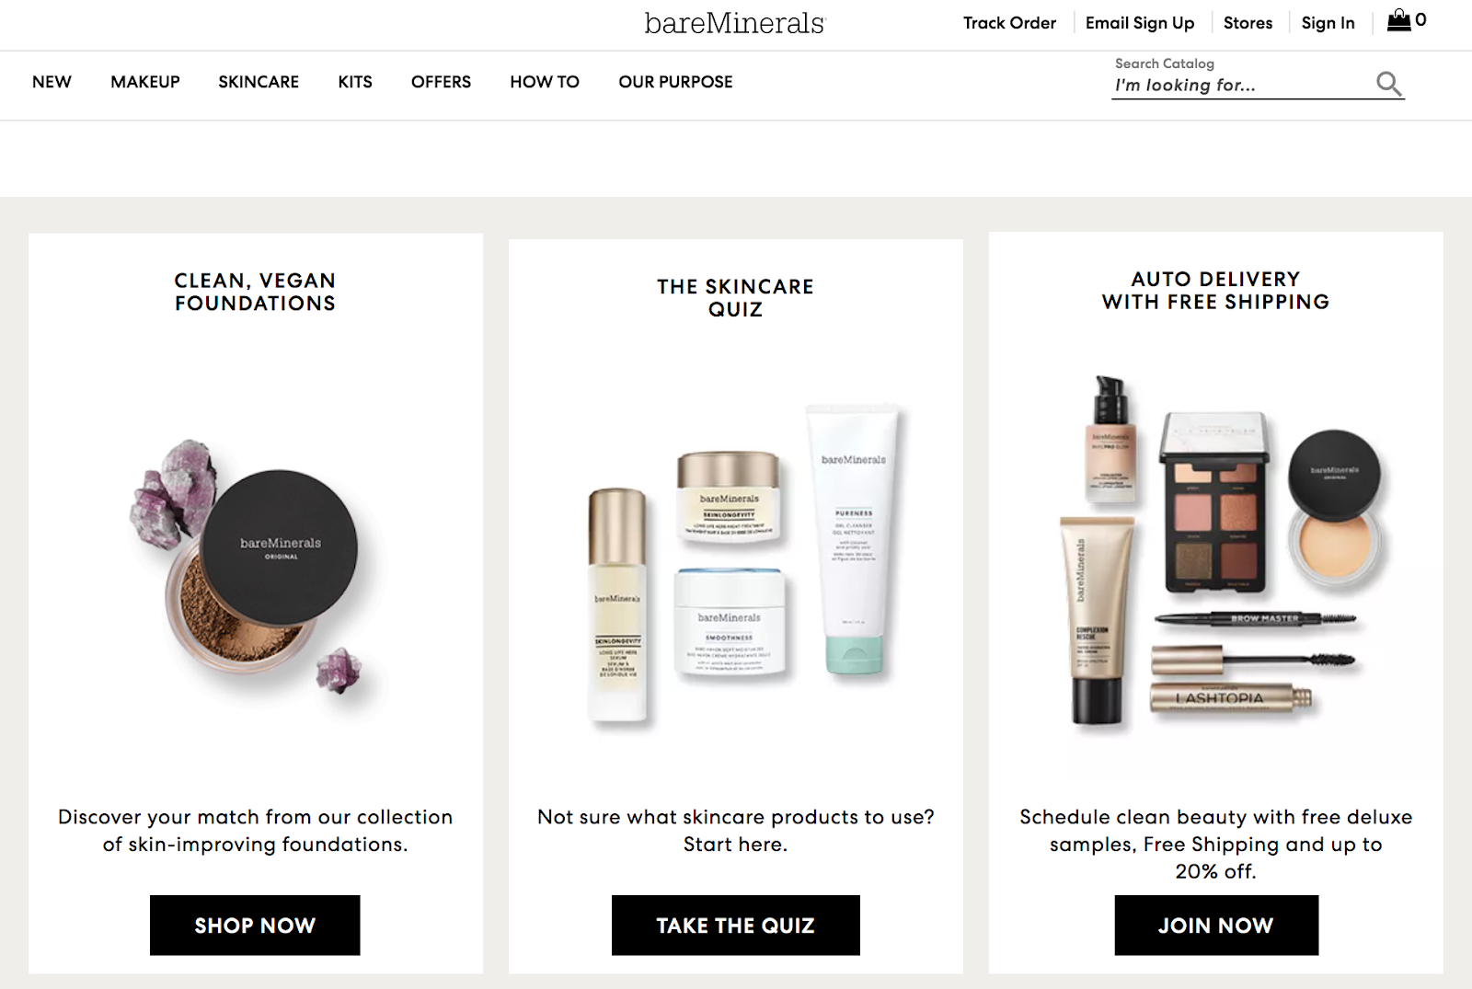Select SKINCARE in the navigation bar
Screen dimensions: 1472x989
tap(259, 82)
